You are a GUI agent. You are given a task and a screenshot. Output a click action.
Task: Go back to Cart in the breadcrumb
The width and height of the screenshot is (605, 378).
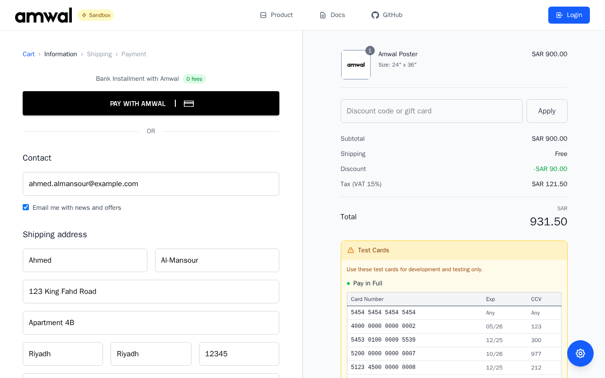point(29,54)
